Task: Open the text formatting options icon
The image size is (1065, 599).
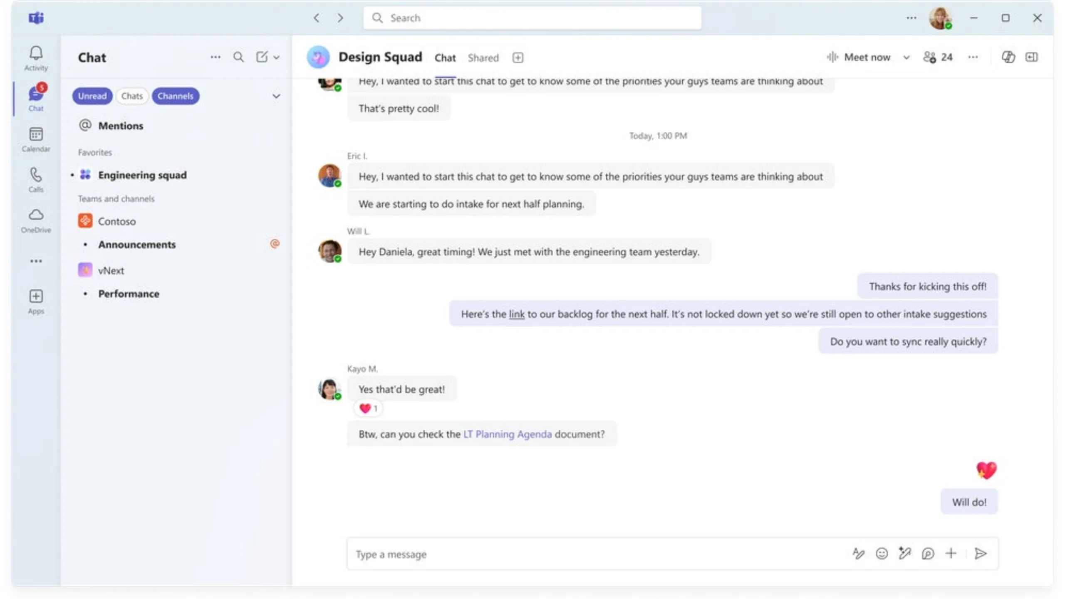Action: [858, 554]
